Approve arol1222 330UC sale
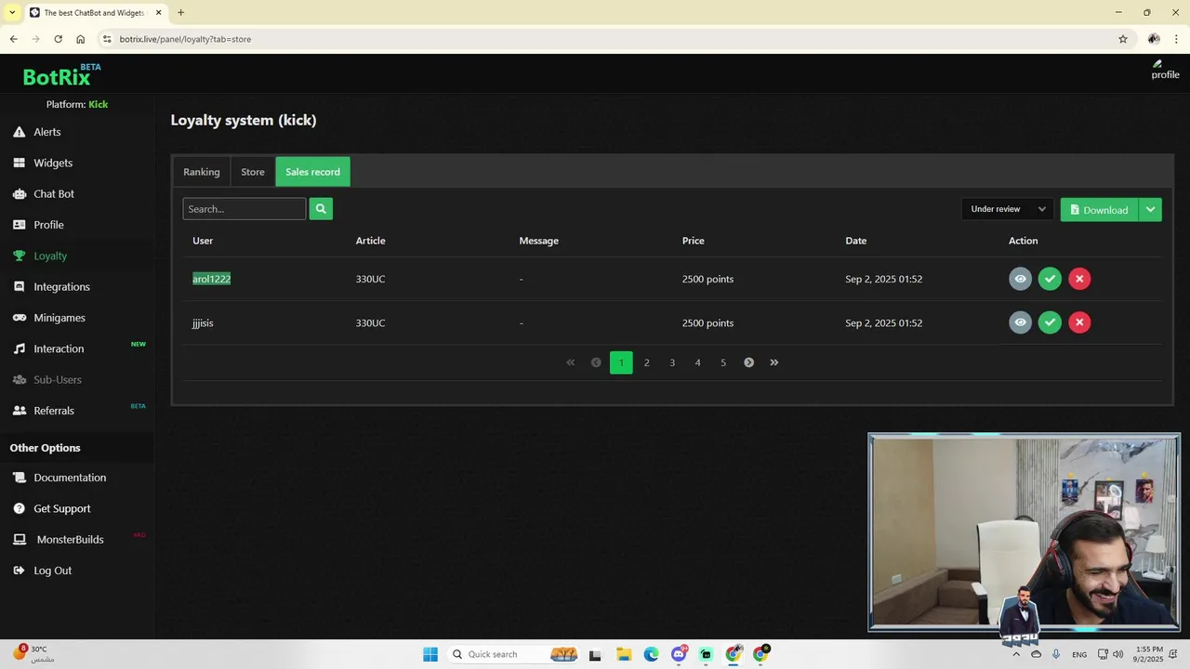The width and height of the screenshot is (1190, 669). tap(1050, 279)
